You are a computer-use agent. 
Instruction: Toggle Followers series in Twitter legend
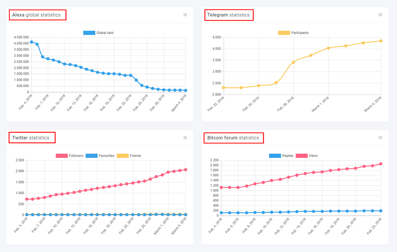(x=69, y=156)
